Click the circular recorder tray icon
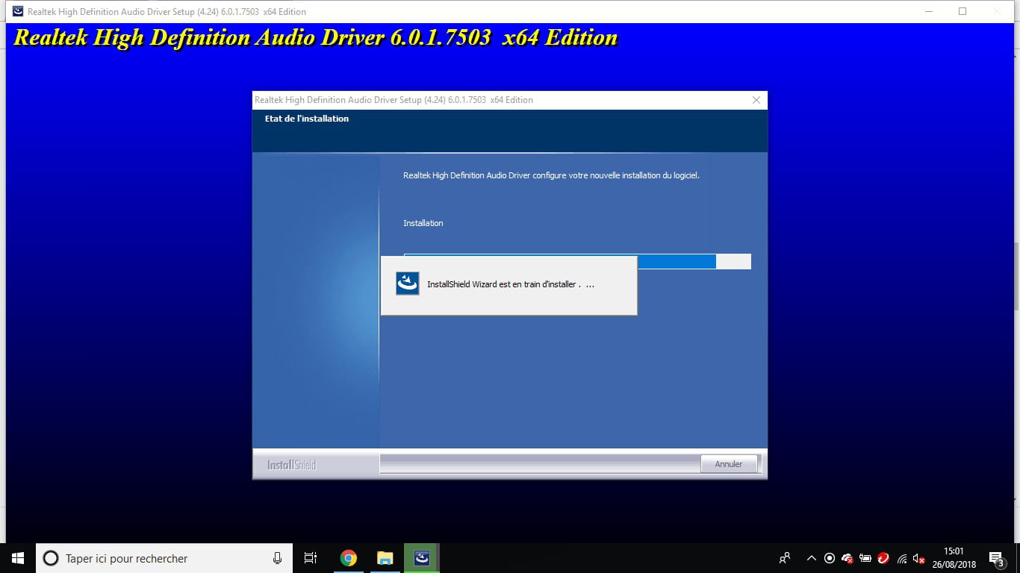The height and width of the screenshot is (573, 1020). [x=830, y=558]
